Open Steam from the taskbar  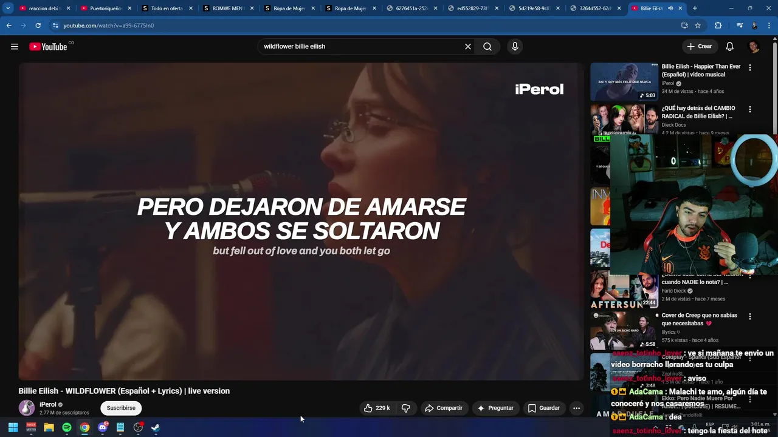click(x=156, y=428)
